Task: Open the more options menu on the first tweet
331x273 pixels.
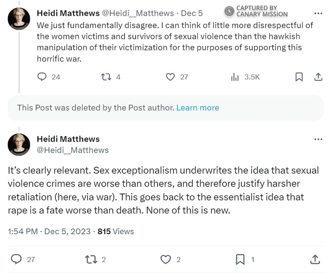Action: tap(319, 13)
